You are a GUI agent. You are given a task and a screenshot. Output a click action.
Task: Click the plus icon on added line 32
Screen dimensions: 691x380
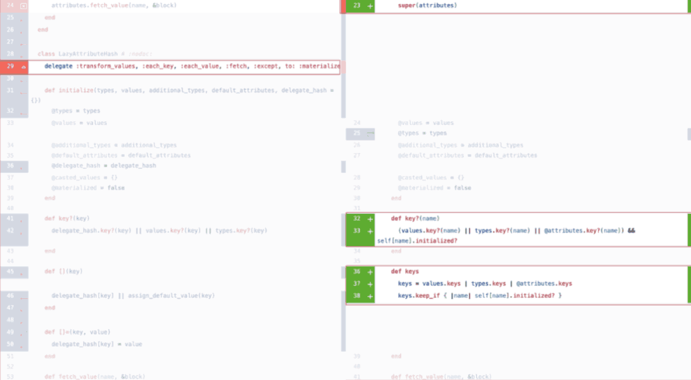(x=370, y=219)
